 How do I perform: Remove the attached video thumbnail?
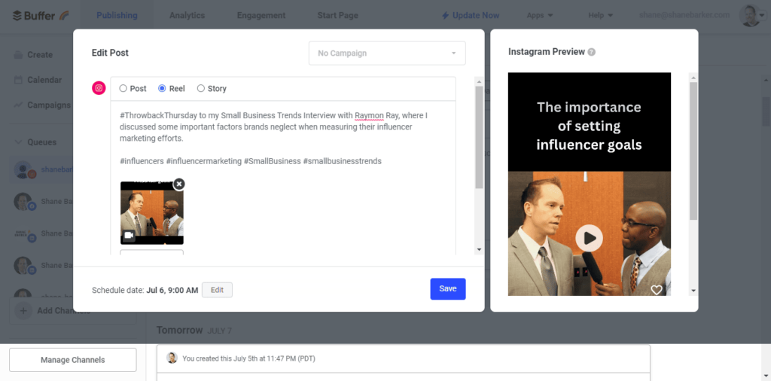[x=179, y=184]
